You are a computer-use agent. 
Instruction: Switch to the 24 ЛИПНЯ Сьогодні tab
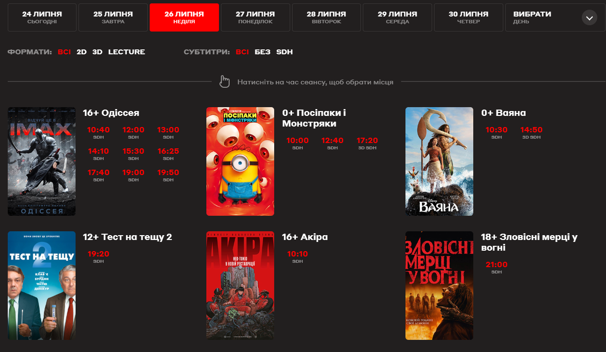point(42,17)
